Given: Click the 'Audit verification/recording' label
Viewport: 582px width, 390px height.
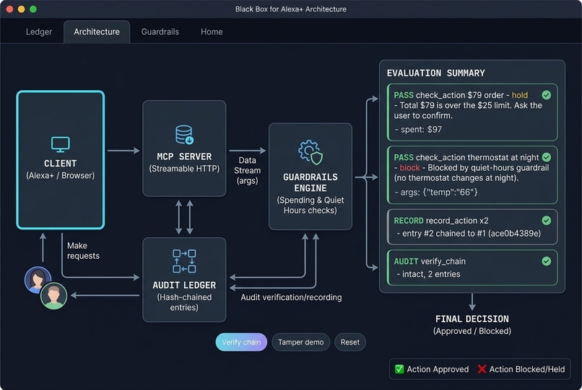Looking at the screenshot, I should pos(292,297).
